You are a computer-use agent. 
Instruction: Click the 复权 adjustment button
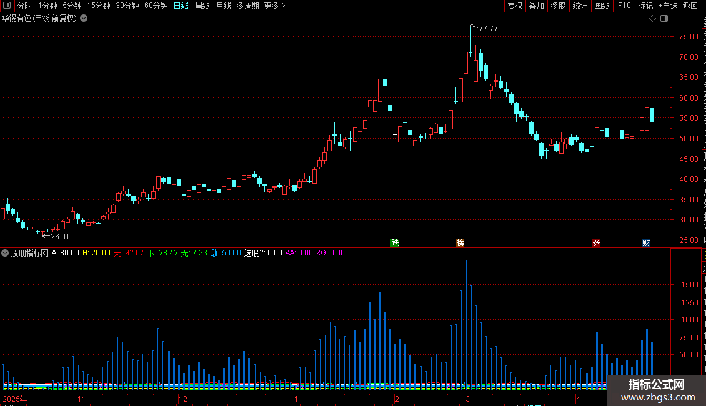(515, 6)
